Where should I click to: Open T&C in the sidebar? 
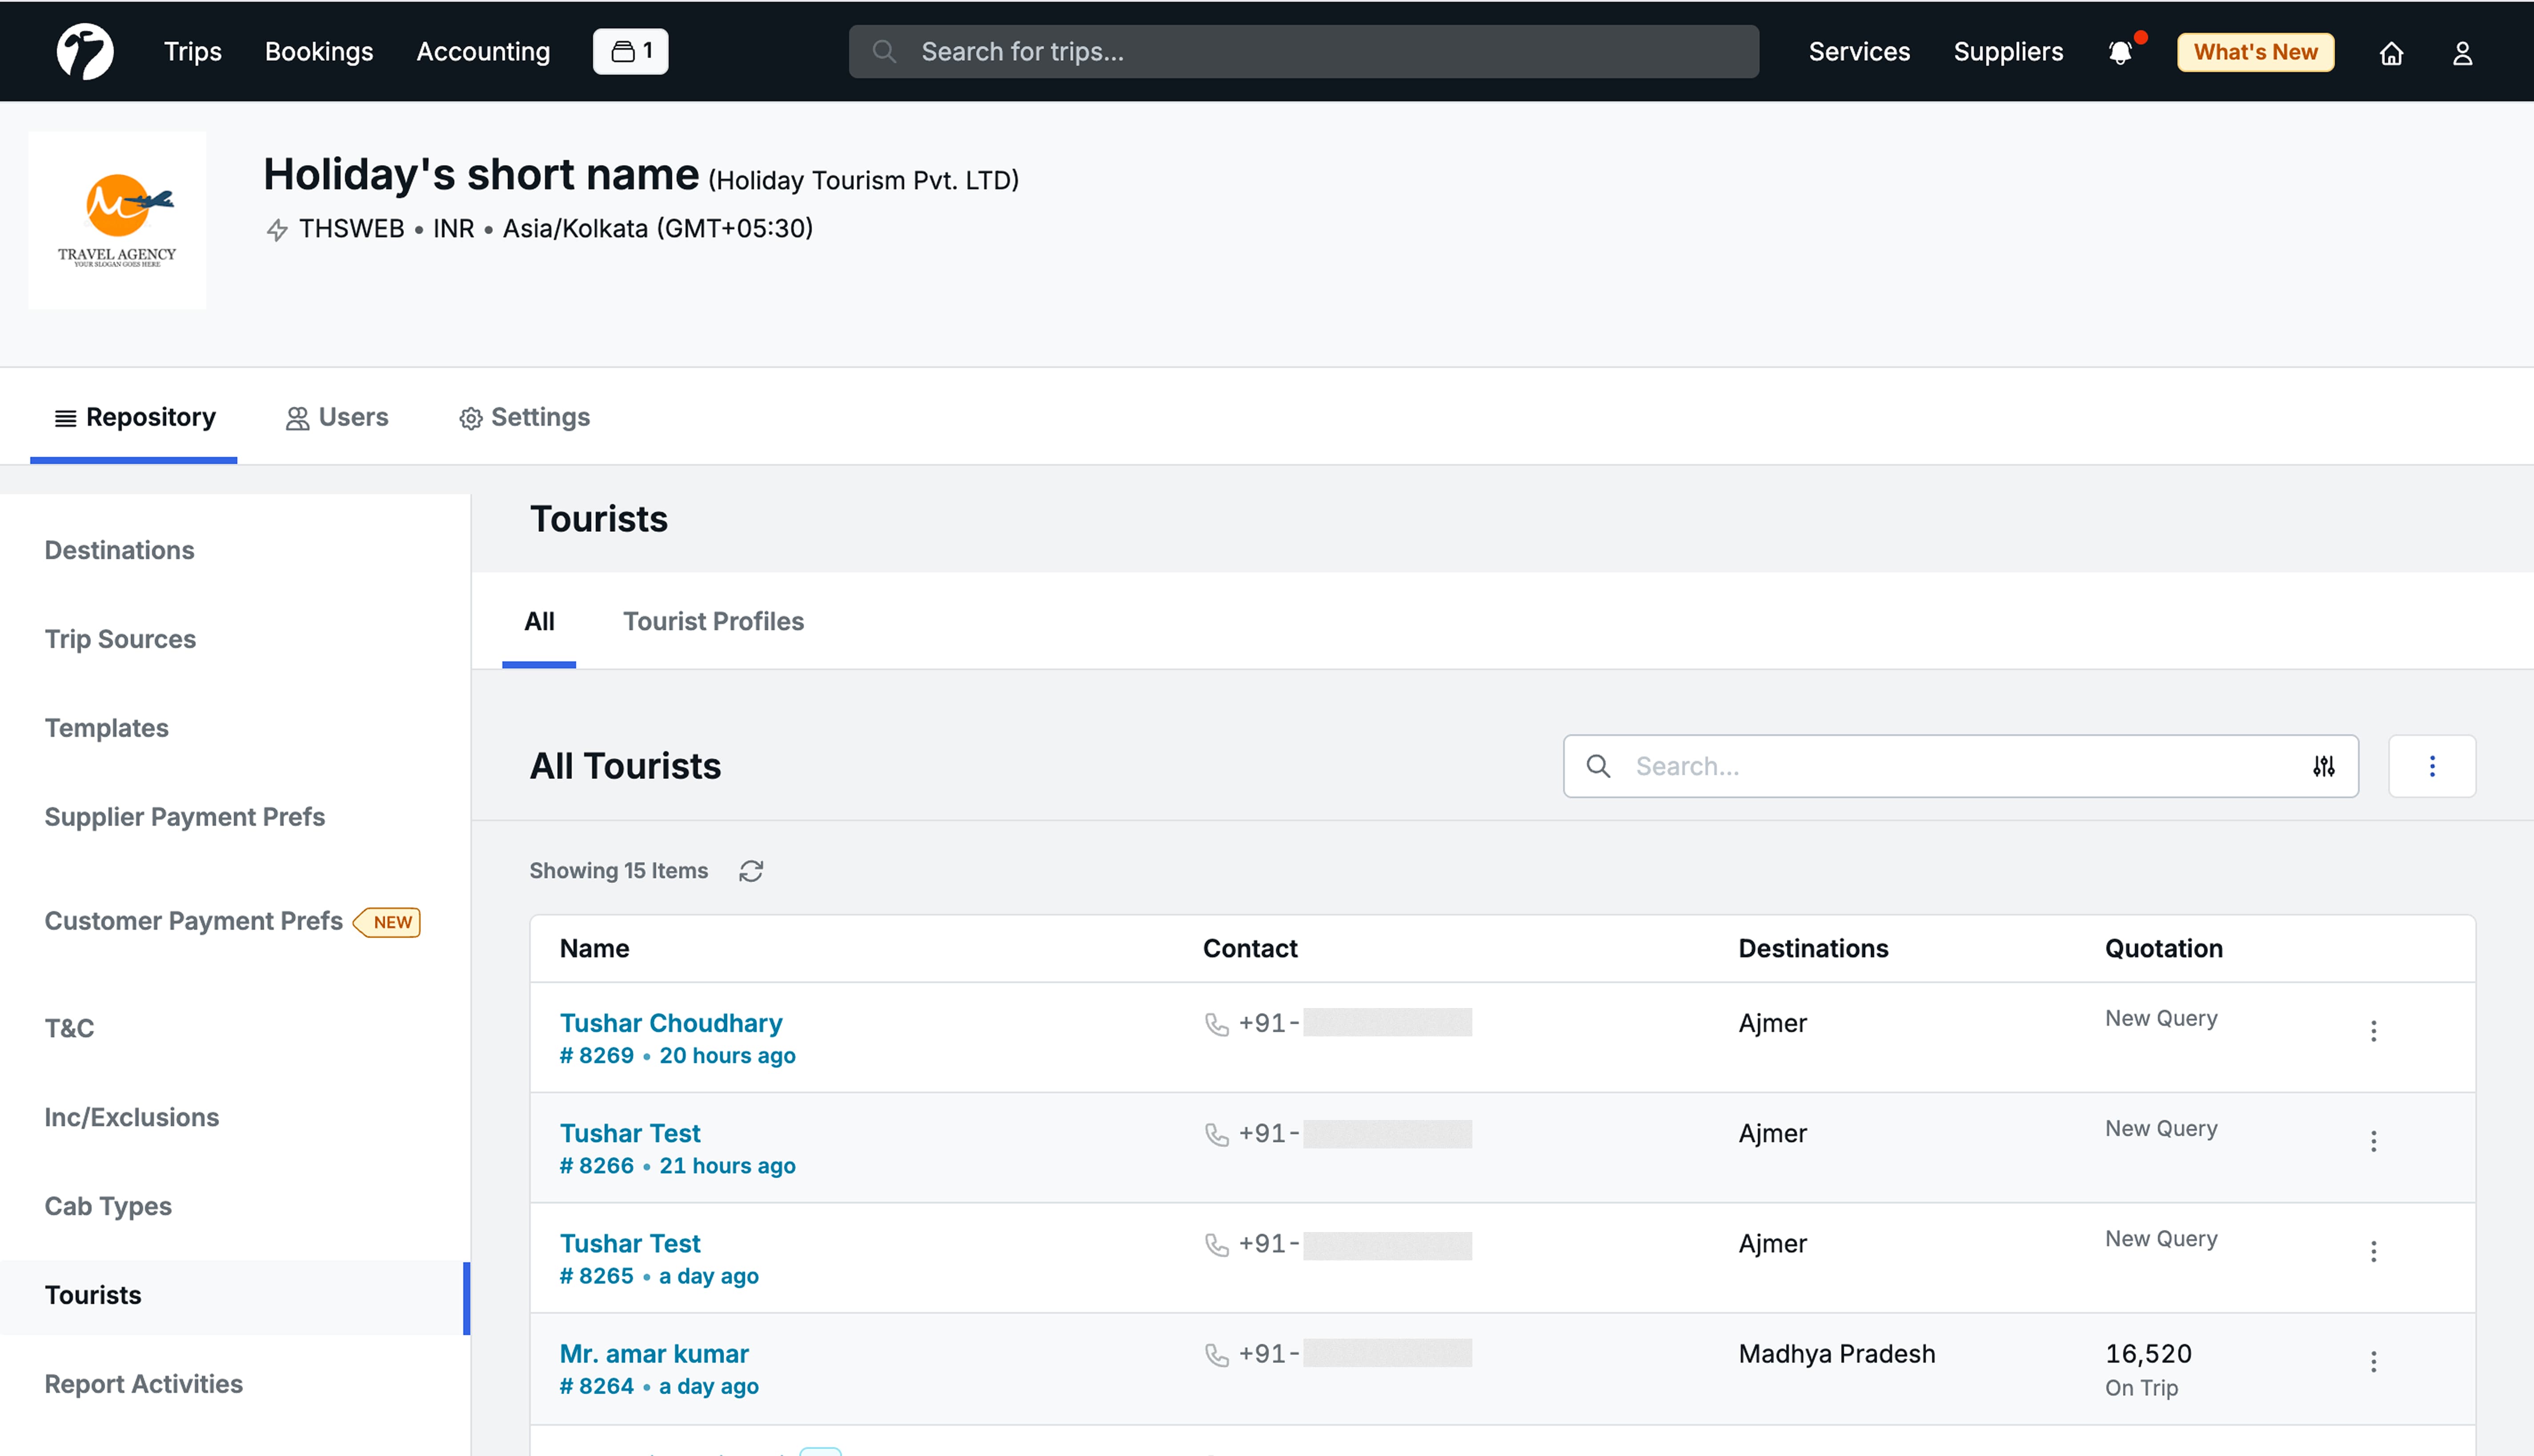pyautogui.click(x=69, y=1028)
